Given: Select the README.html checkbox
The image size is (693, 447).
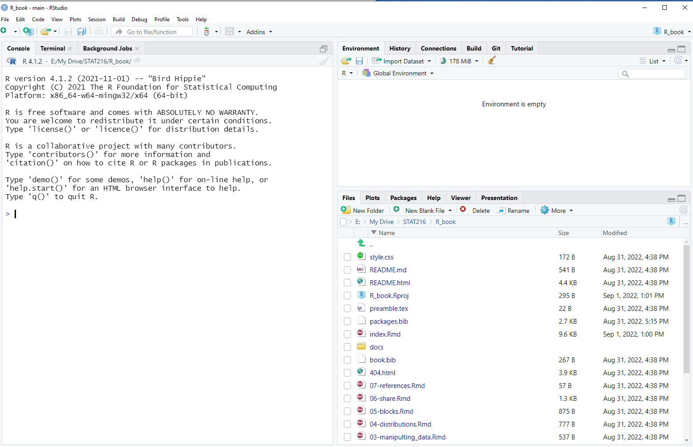Looking at the screenshot, I should (x=347, y=283).
